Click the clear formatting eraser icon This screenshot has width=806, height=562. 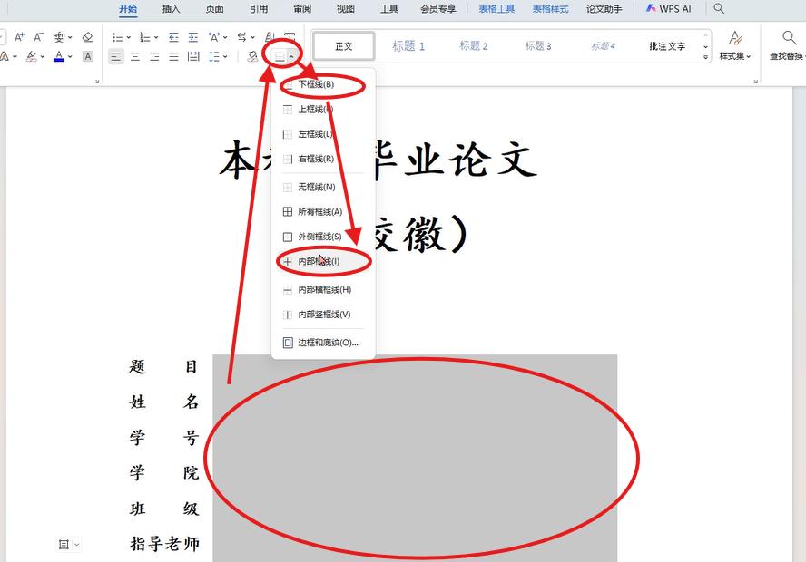(86, 37)
